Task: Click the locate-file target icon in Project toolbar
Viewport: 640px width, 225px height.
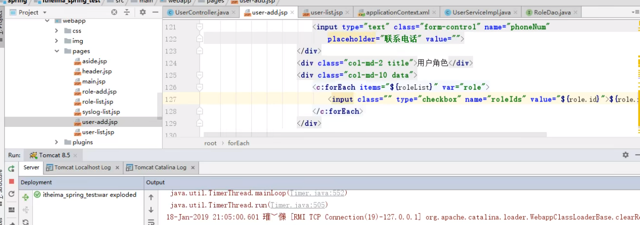Action: pos(115,12)
